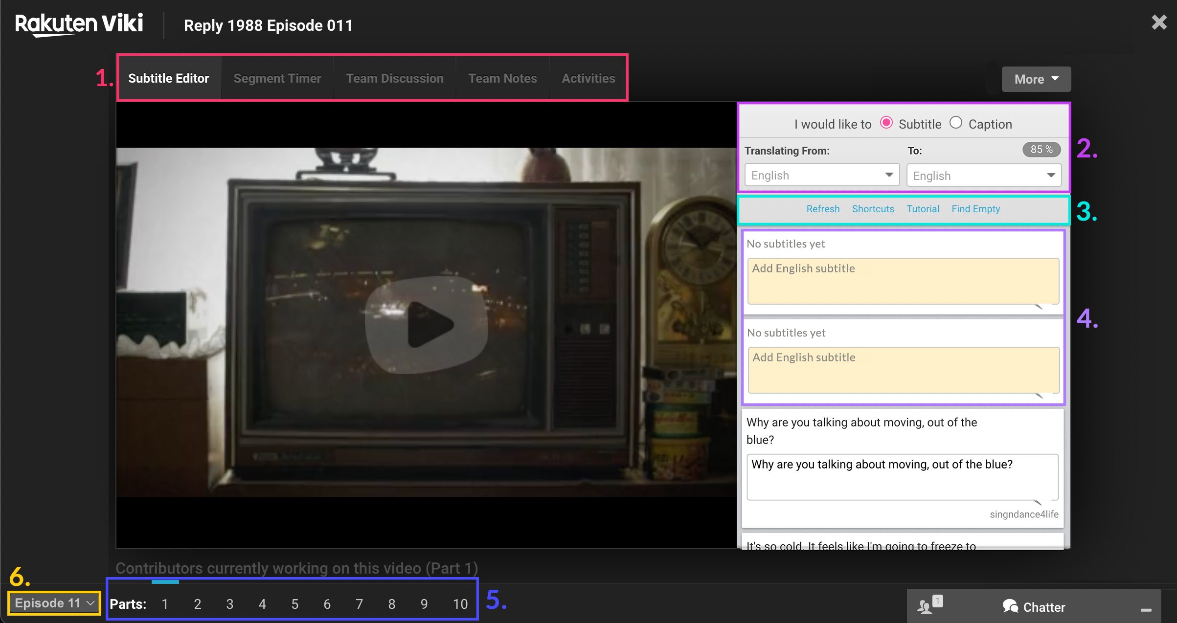The image size is (1177, 623).
Task: Click the 'Reply 1988 Episode 011' title
Action: [x=268, y=25]
